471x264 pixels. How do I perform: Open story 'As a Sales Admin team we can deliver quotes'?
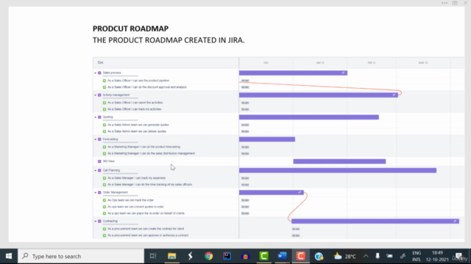(137, 131)
